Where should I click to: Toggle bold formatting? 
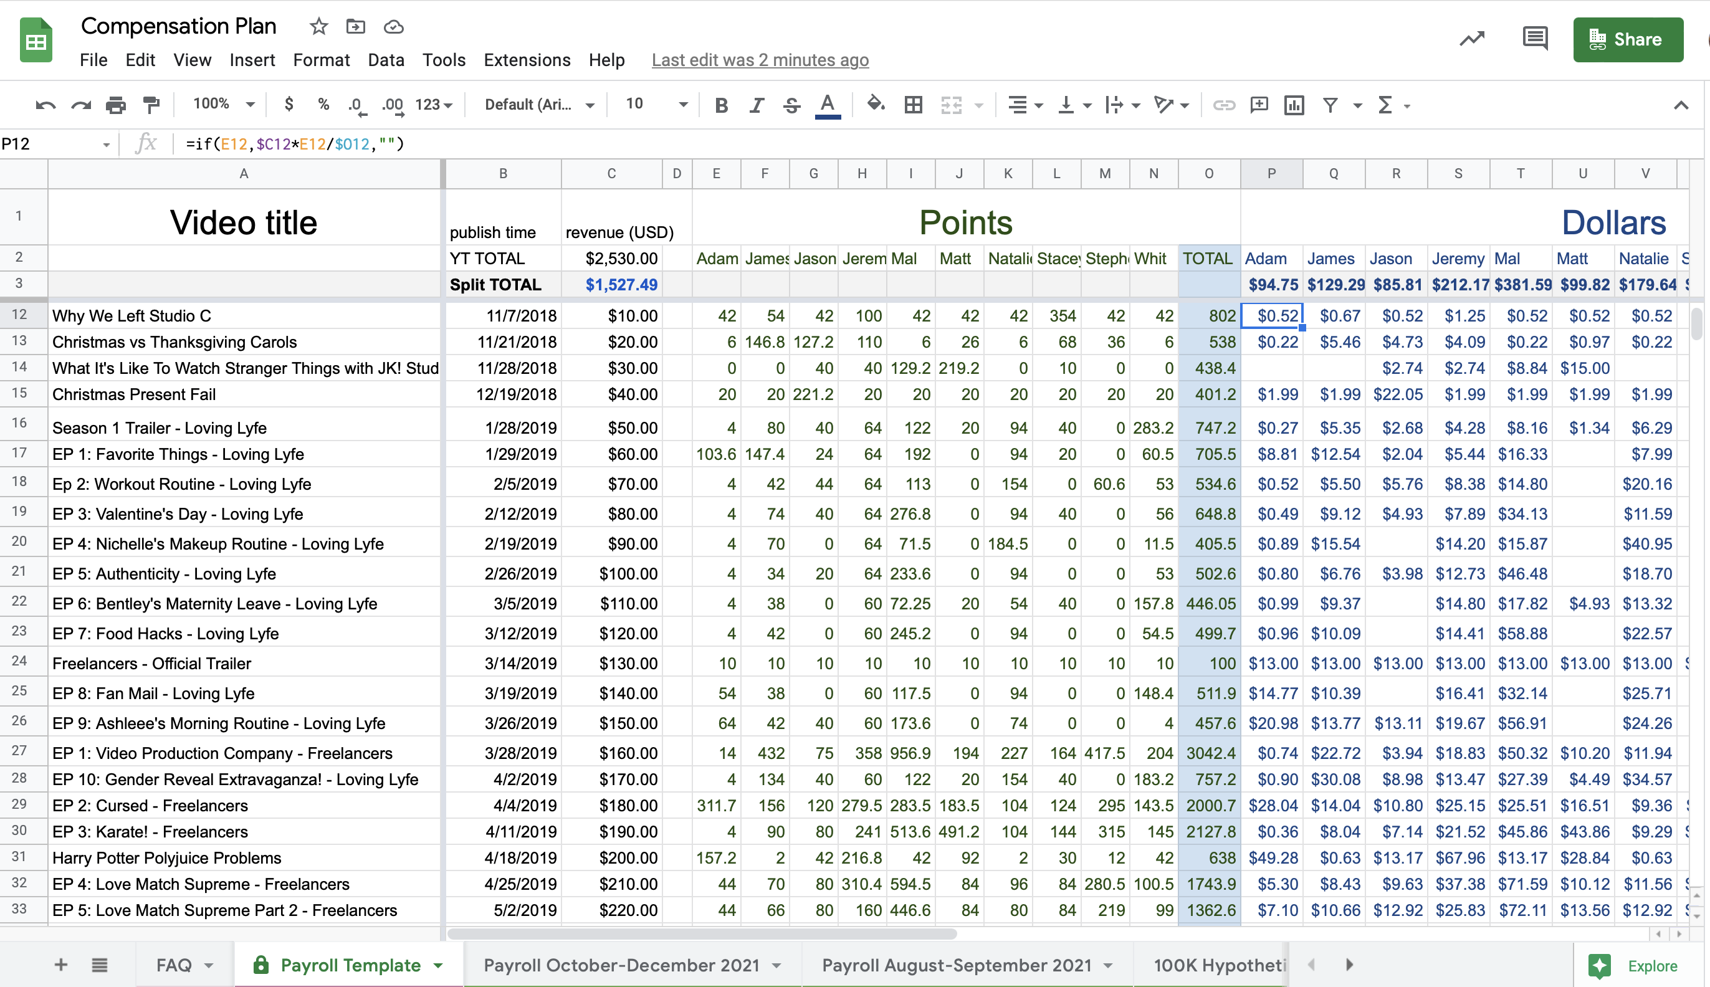coord(721,105)
